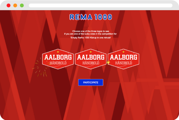Image resolution: width=179 pixels, height=120 pixels.
Task: Close the window with the red dot
Action: [x=9, y=5]
